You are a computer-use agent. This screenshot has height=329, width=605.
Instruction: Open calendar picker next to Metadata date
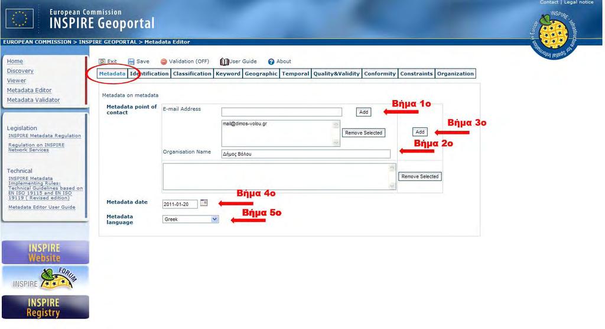pyautogui.click(x=204, y=202)
